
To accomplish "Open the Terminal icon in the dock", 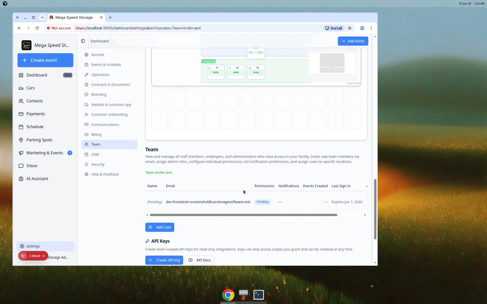I will point(259,294).
